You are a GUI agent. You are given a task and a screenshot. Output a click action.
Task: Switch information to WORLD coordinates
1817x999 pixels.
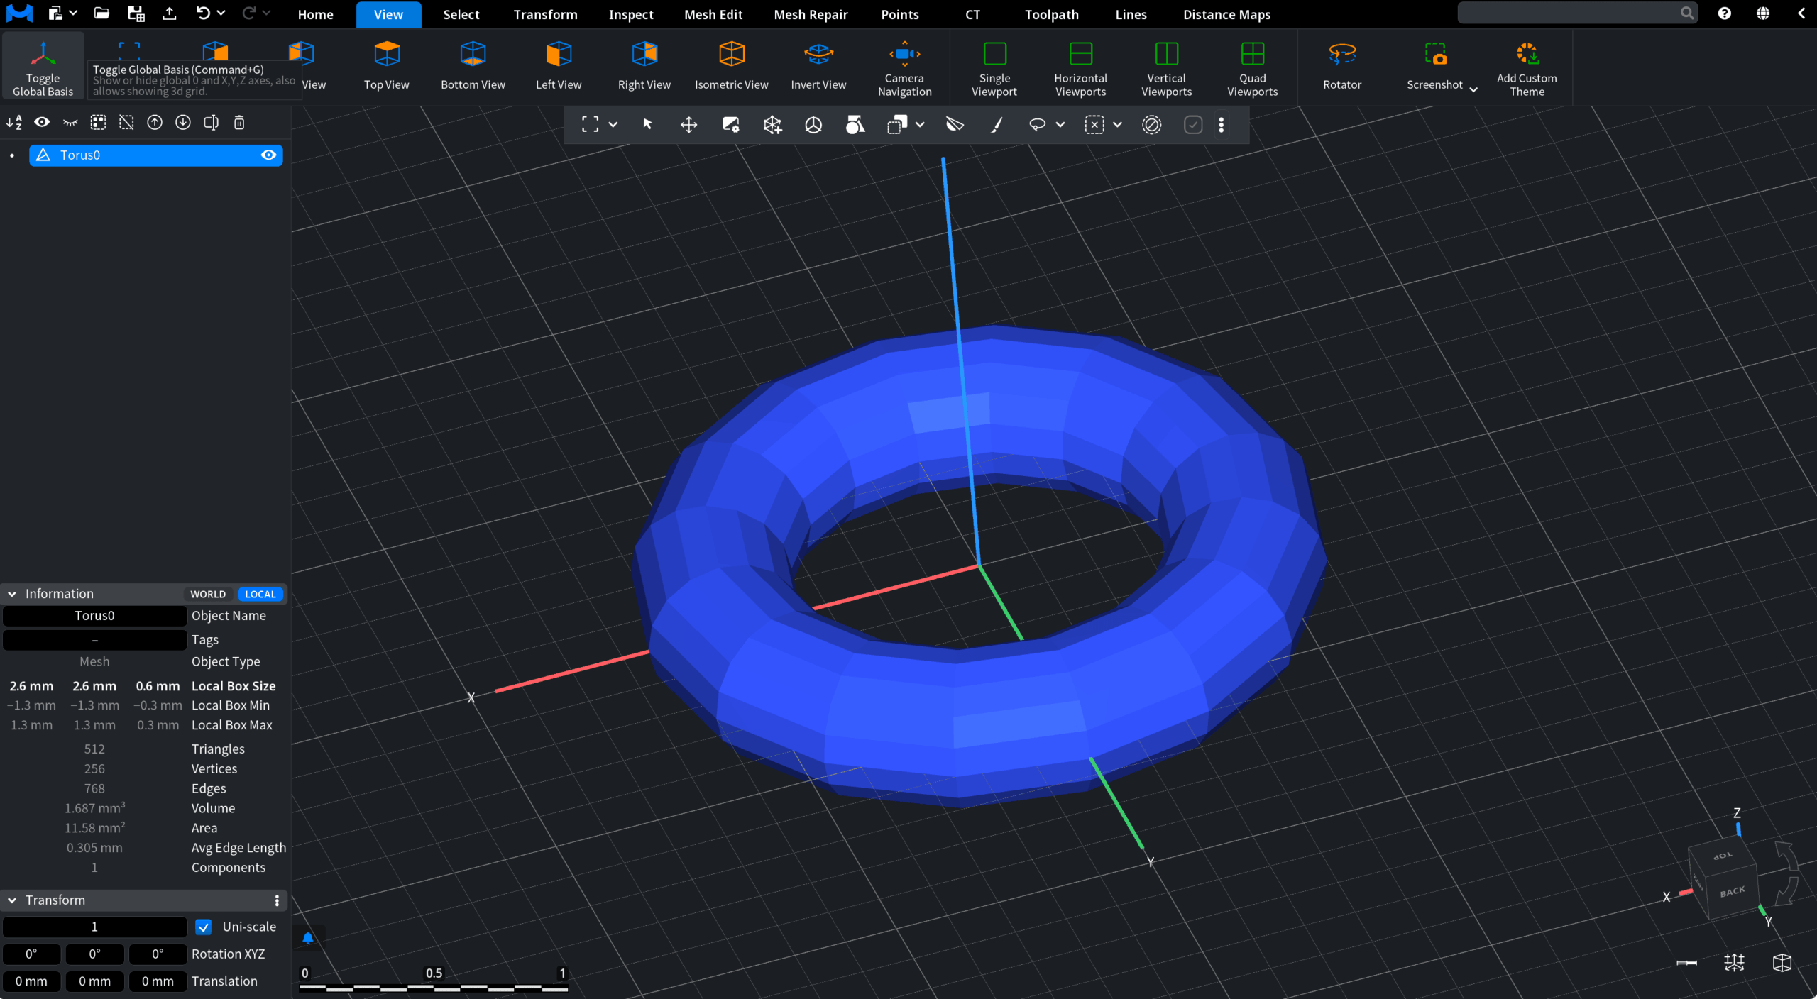pos(208,595)
